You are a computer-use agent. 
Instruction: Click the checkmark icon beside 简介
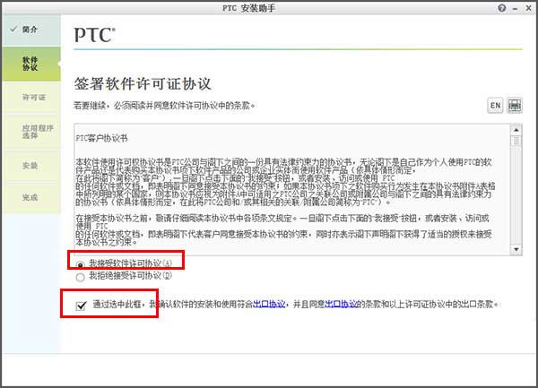[x=13, y=30]
